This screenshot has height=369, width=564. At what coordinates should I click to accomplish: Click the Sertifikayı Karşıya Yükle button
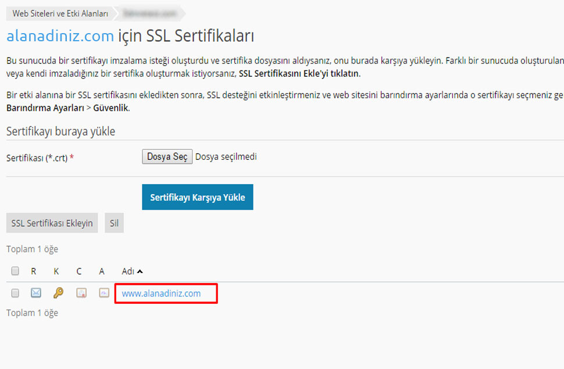point(197,198)
